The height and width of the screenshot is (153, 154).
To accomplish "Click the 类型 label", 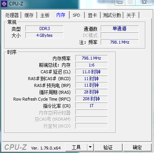I will point(16,29).
